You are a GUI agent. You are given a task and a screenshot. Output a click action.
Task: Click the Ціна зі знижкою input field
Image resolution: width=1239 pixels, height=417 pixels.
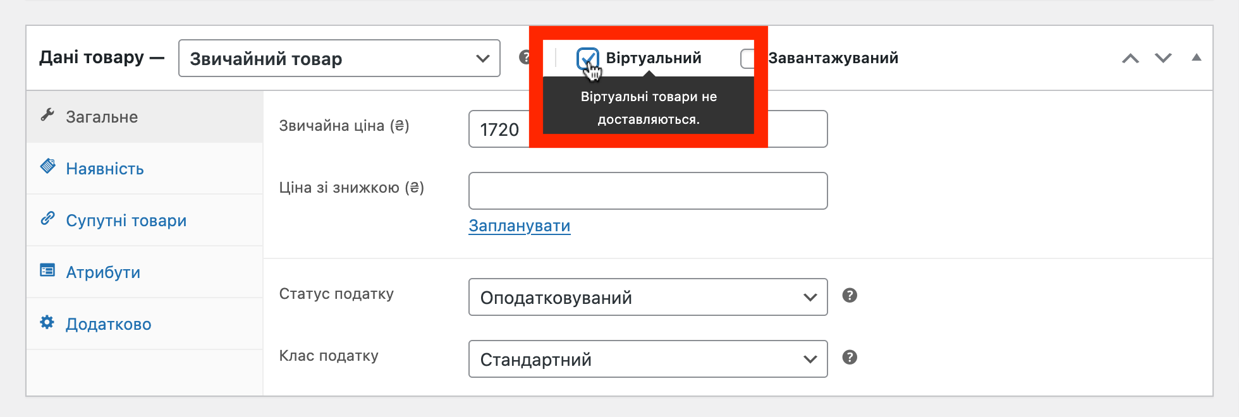click(648, 191)
